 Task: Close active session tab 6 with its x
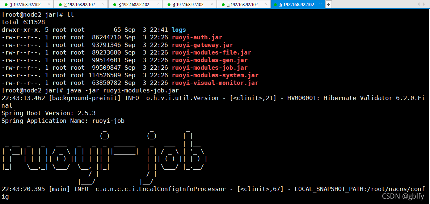pyautogui.click(x=321, y=5)
